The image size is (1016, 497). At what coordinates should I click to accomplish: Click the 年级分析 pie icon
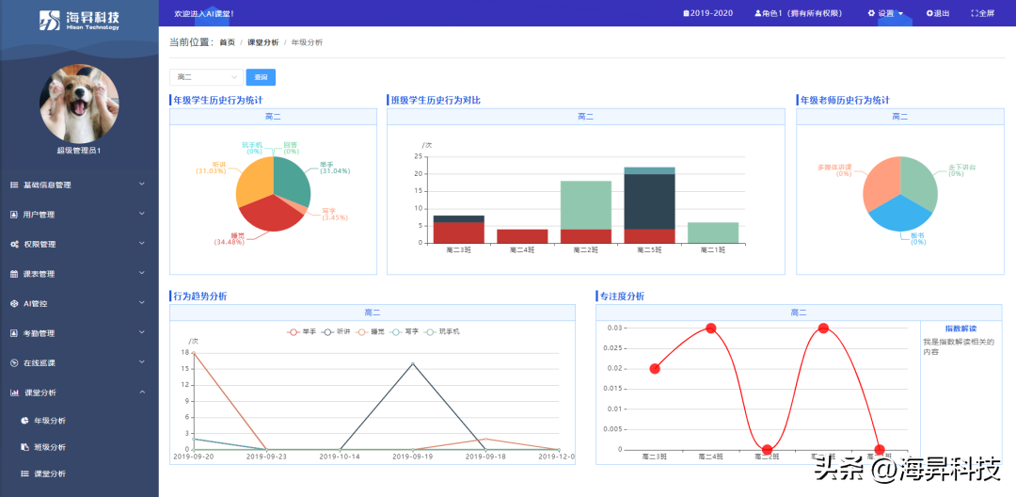pos(24,421)
